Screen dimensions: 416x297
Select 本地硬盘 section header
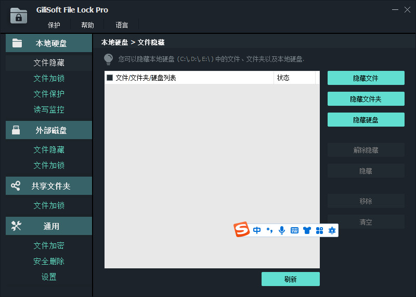tap(49, 43)
